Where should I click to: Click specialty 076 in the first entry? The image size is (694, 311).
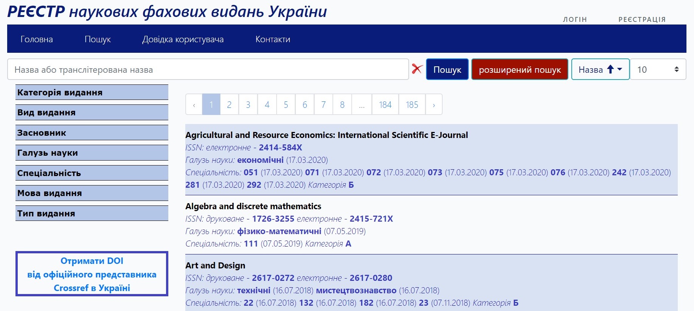coord(558,172)
